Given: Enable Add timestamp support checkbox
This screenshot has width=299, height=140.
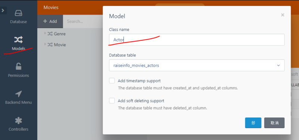Looking at the screenshot, I should click(x=112, y=81).
